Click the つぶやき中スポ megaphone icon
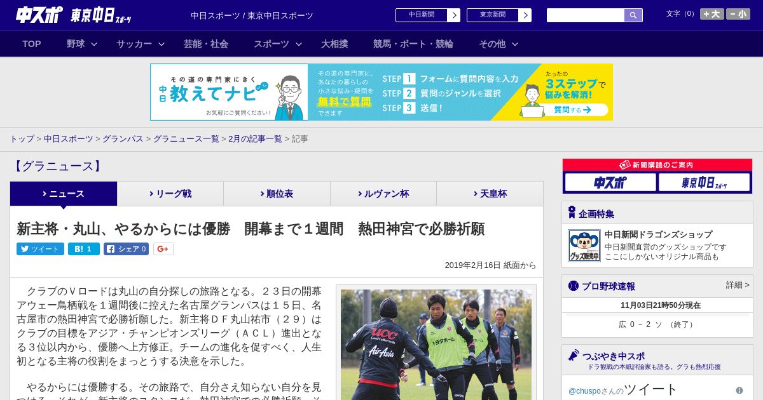763x400 pixels. [574, 355]
